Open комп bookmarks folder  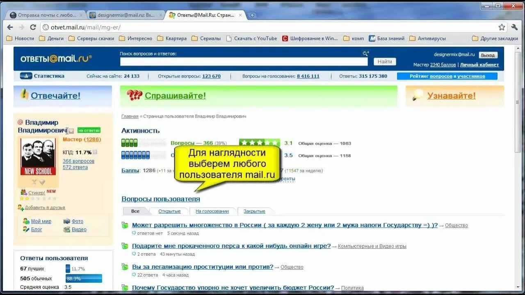coord(354,39)
